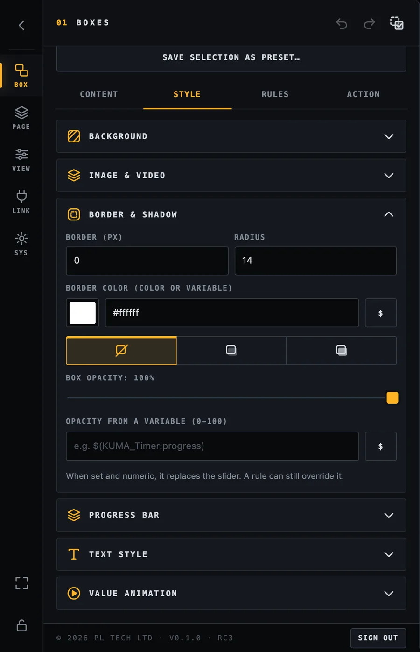Select the small shadow option
Screen dimensions: 420x652
[x=231, y=350]
